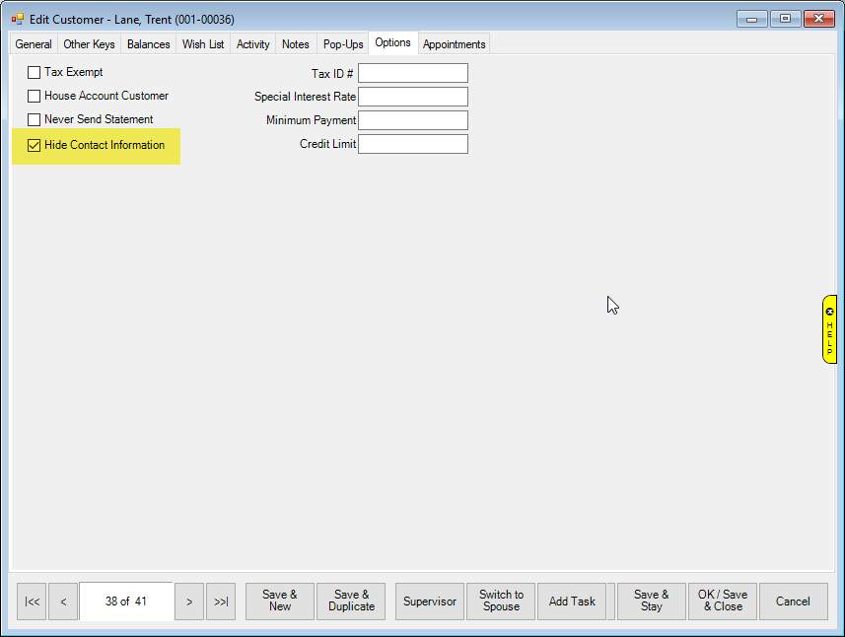845x637 pixels.
Task: Click OK / Save & Close button
Action: 723,602
